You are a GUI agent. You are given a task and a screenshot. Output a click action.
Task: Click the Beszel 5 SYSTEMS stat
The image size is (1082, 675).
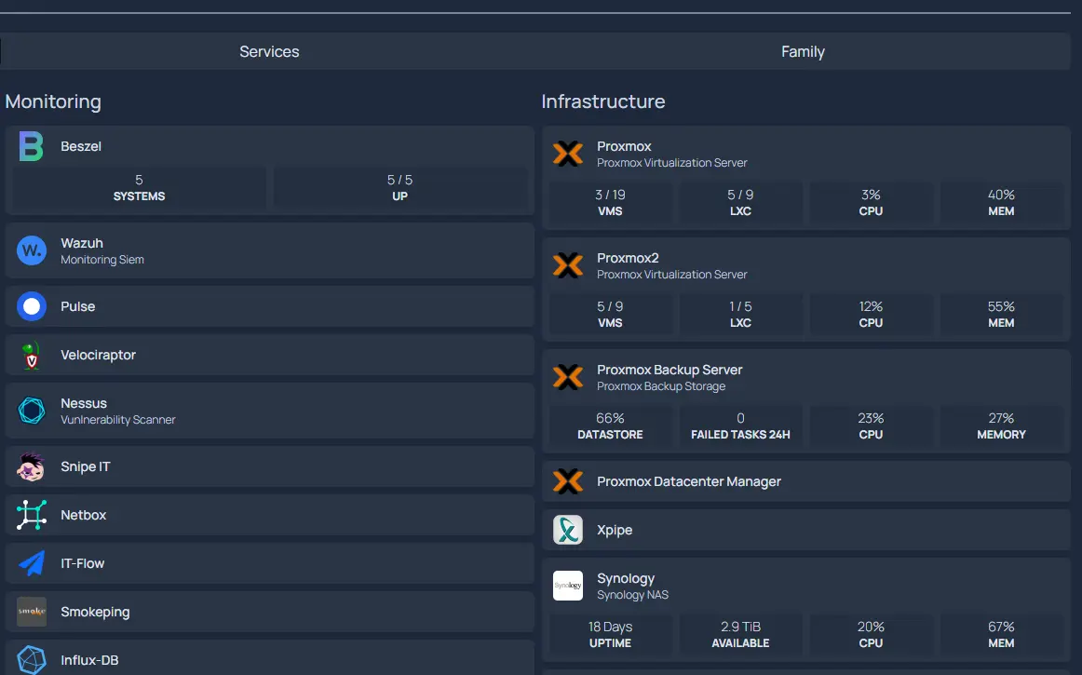point(139,188)
